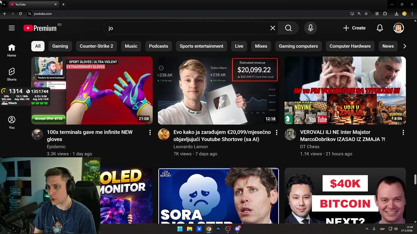Show more category chips with right arrow
417x234 pixels.
[405, 46]
